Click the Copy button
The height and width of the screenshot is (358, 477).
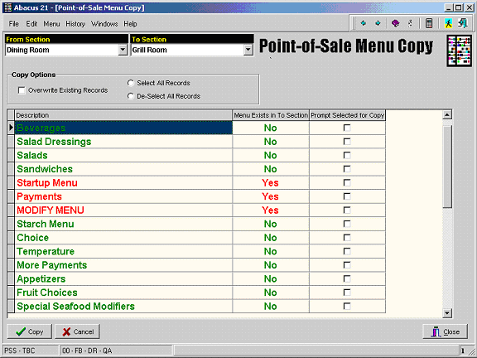point(30,331)
